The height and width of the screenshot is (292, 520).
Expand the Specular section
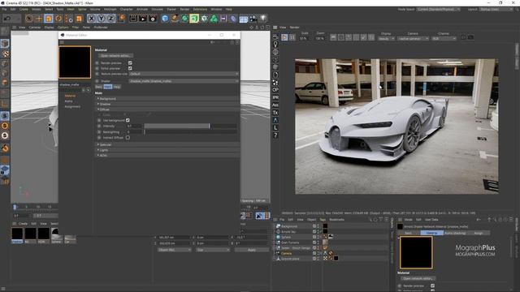[167, 144]
